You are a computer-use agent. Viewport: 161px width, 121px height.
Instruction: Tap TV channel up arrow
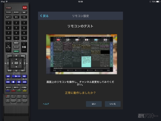8,44
